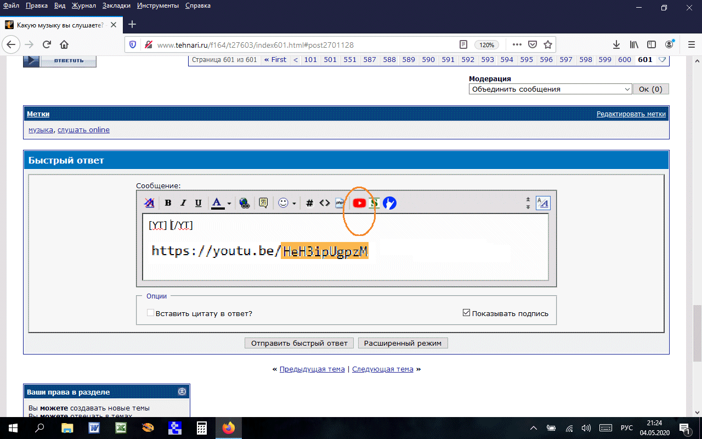This screenshot has height=439, width=702.
Task: Open the 'Файл' menu
Action: (12, 5)
